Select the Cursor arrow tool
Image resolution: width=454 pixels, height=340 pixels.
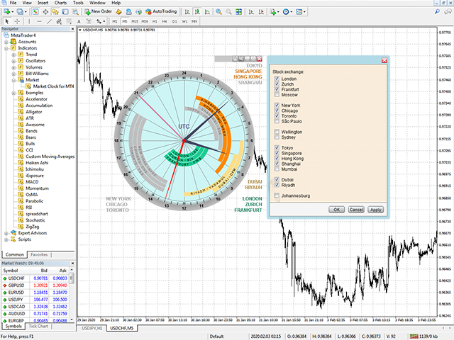click(7, 21)
